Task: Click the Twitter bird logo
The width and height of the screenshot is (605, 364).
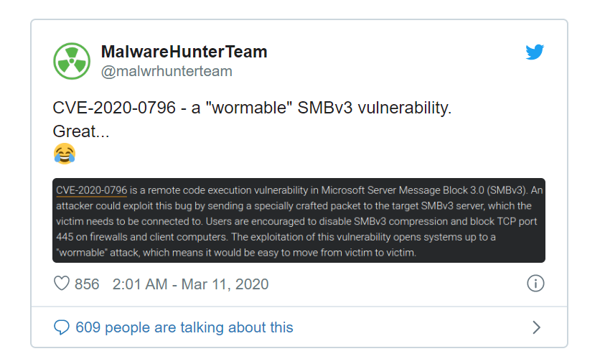Action: point(535,52)
